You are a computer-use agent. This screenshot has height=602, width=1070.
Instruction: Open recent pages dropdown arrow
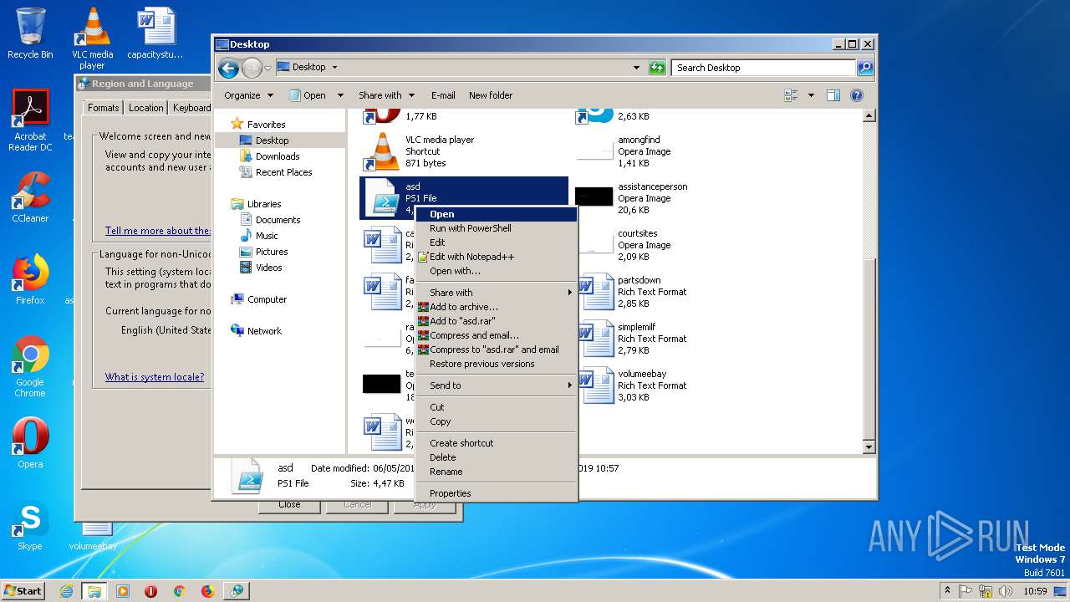click(267, 68)
